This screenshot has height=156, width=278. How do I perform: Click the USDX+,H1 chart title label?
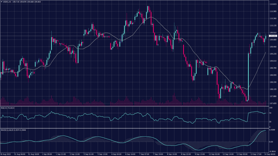(8, 2)
